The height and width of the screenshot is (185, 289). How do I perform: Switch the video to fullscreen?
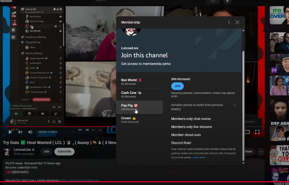tap(257, 132)
